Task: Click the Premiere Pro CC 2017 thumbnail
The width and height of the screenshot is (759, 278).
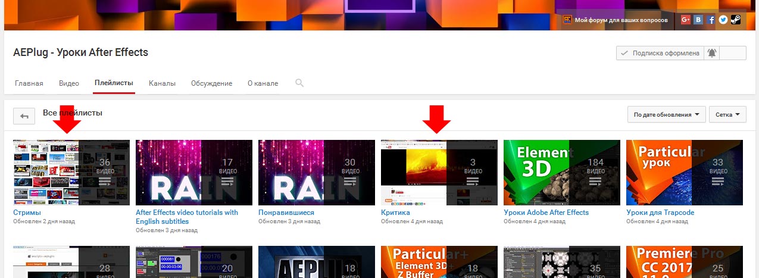Action: [x=685, y=262]
